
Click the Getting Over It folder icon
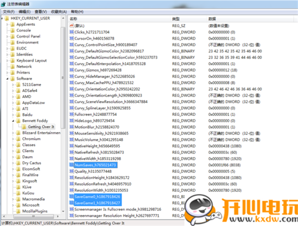tap(24, 127)
